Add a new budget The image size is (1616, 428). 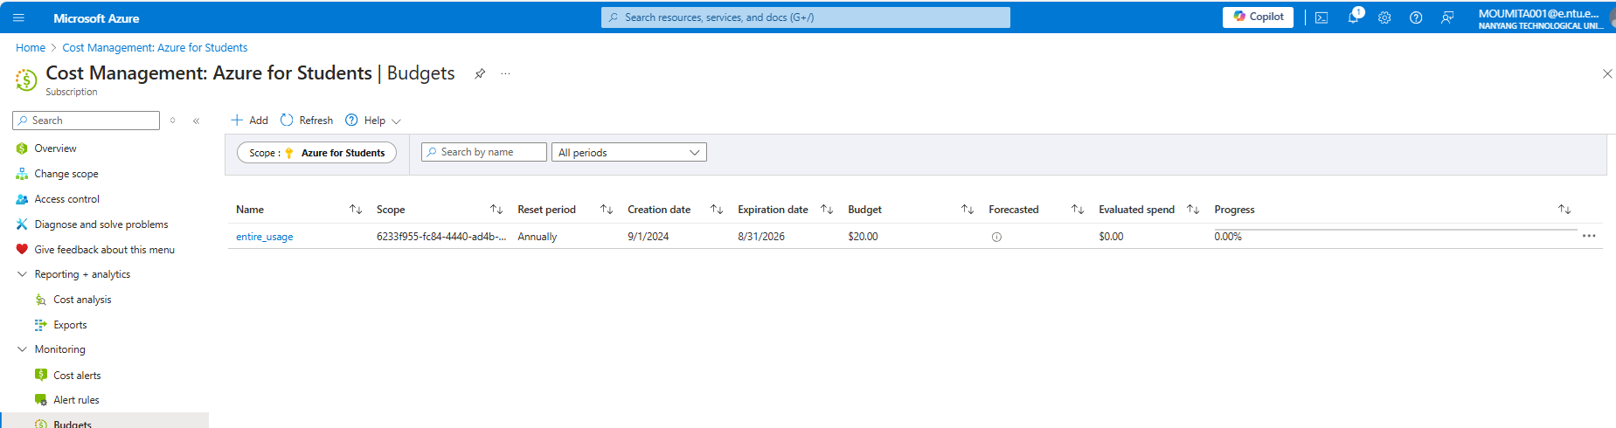click(x=249, y=121)
